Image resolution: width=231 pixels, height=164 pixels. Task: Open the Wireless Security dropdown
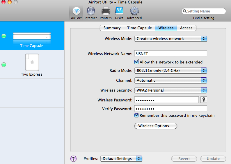click(171, 90)
